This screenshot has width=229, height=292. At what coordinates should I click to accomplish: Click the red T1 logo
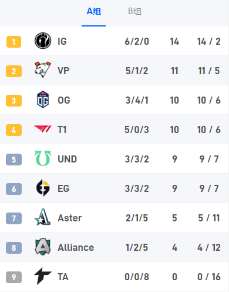tap(43, 129)
